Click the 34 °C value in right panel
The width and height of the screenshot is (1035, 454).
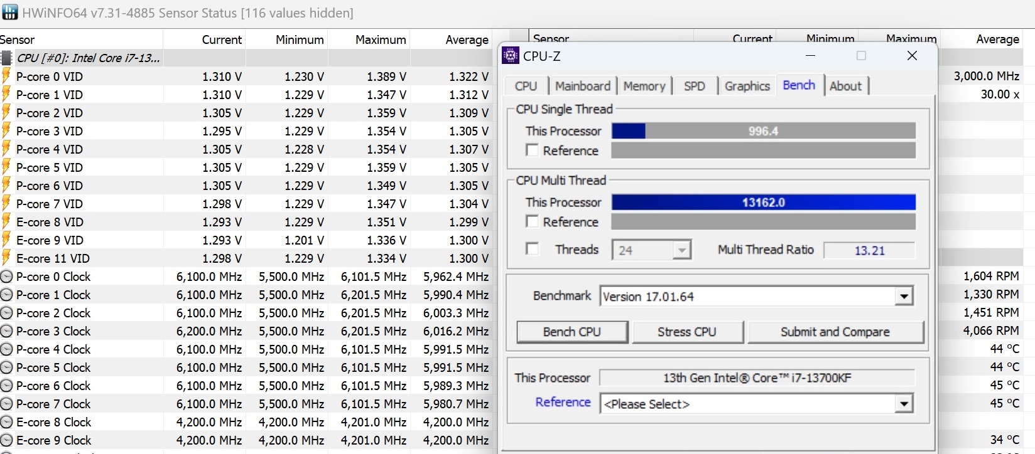(1005, 440)
